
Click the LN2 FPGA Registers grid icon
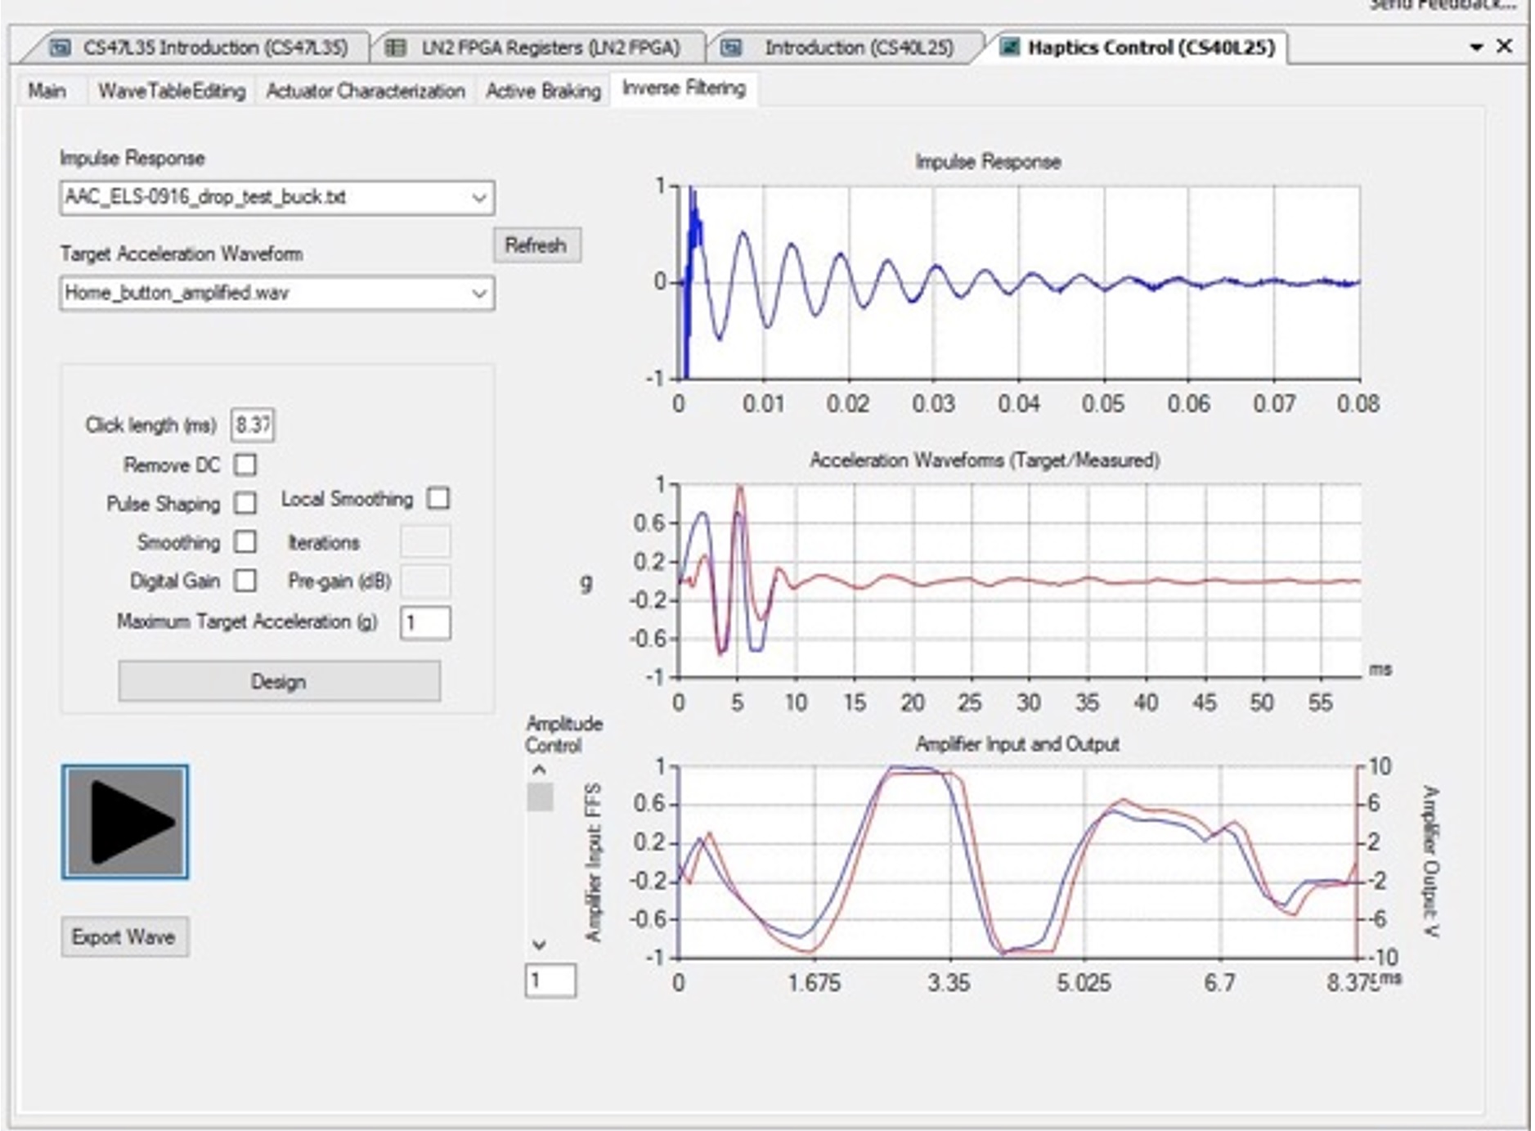pos(395,49)
